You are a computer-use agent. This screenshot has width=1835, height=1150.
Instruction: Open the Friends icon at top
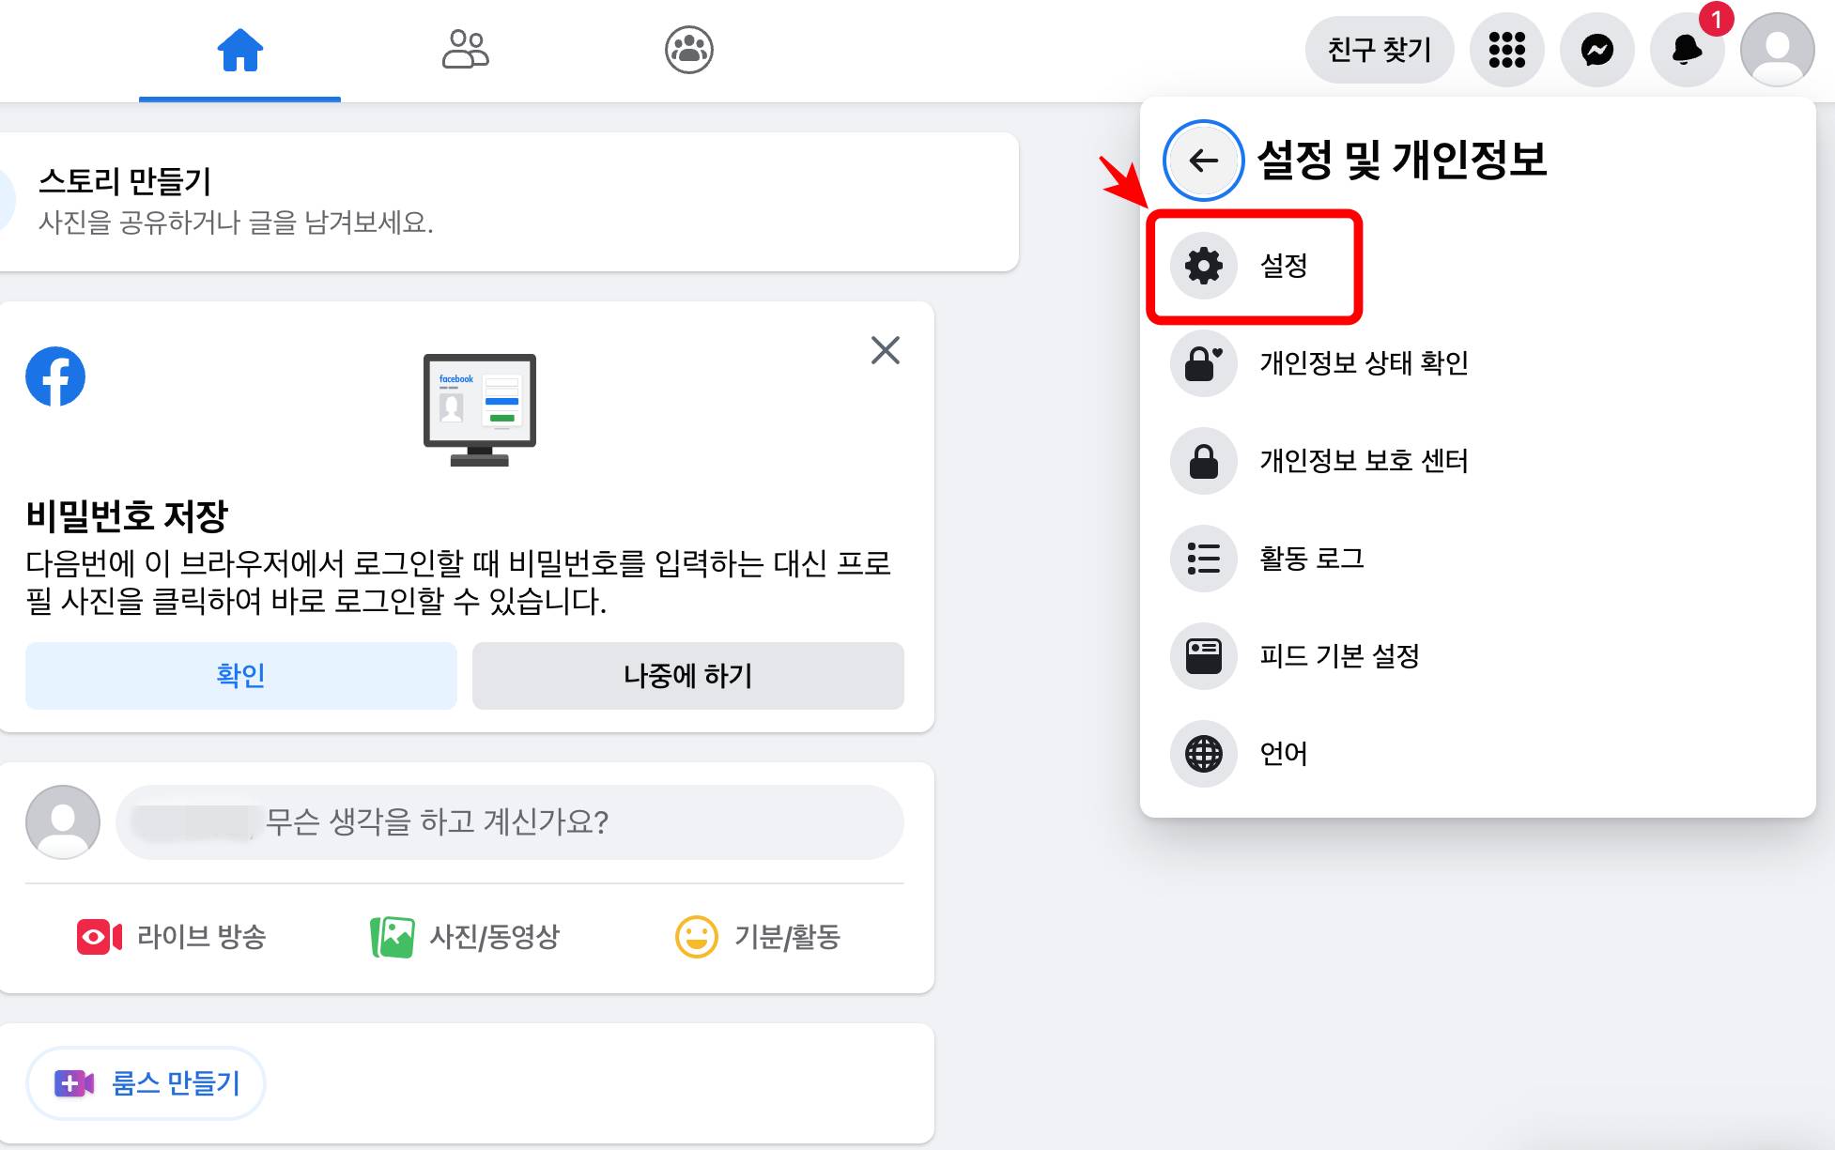[x=466, y=50]
